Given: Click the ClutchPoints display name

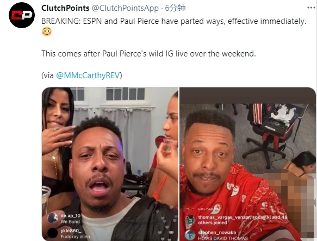Looking at the screenshot, I should tap(65, 8).
